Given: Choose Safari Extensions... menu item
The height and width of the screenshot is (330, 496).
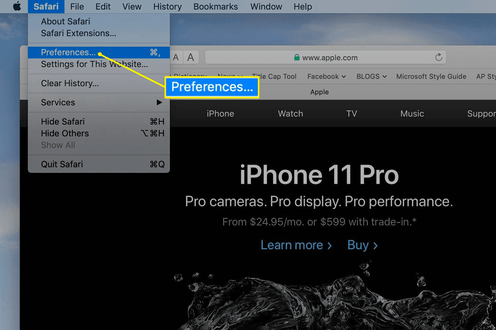Looking at the screenshot, I should click(99, 33).
